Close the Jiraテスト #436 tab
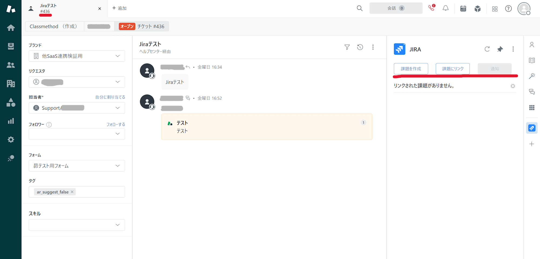Viewport: 540px width, 259px height. [100, 9]
